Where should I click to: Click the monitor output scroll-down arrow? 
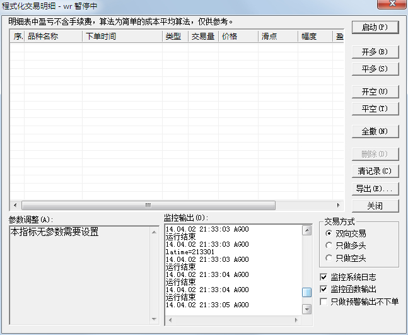[x=307, y=309]
